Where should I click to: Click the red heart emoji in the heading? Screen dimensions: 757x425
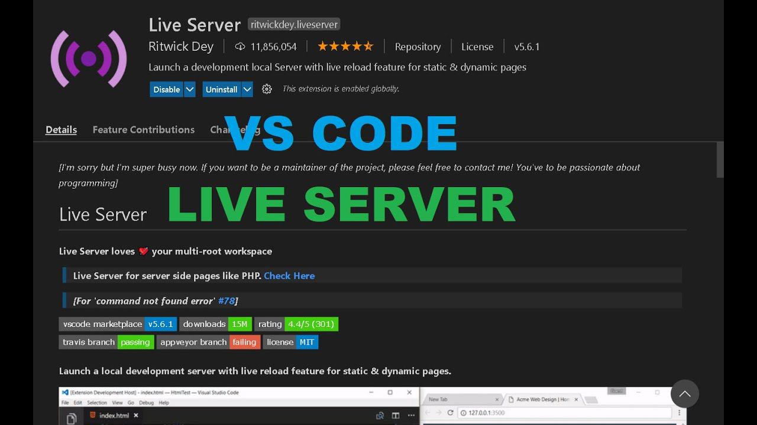click(143, 251)
